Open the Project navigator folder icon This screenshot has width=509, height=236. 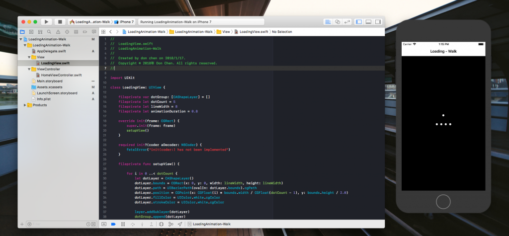coord(22,32)
